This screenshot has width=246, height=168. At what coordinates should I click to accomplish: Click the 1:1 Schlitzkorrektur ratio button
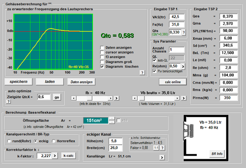(156, 147)
